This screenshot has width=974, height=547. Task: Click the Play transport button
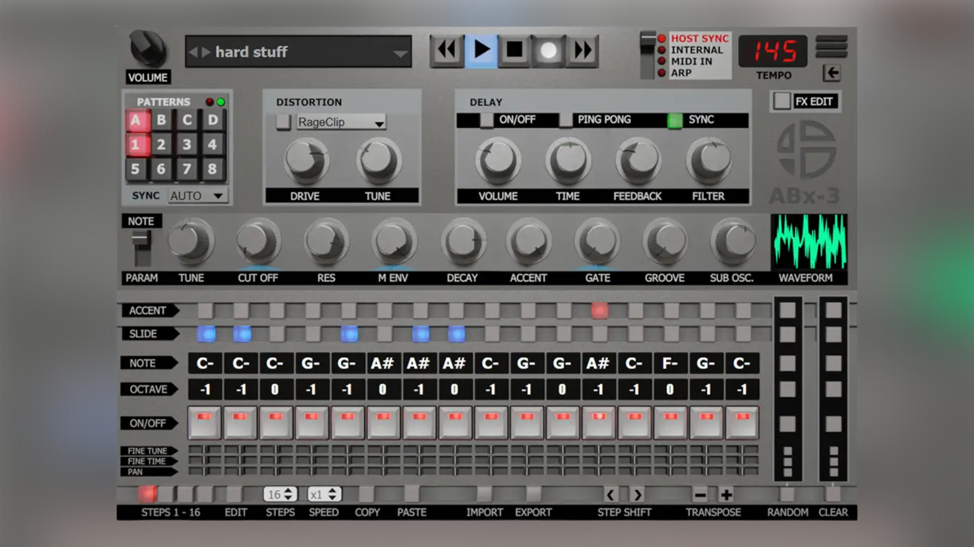tap(481, 51)
